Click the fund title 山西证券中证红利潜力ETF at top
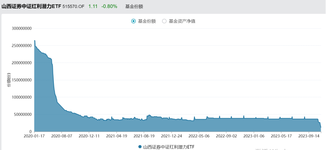The image size is (326, 150). tap(31, 6)
